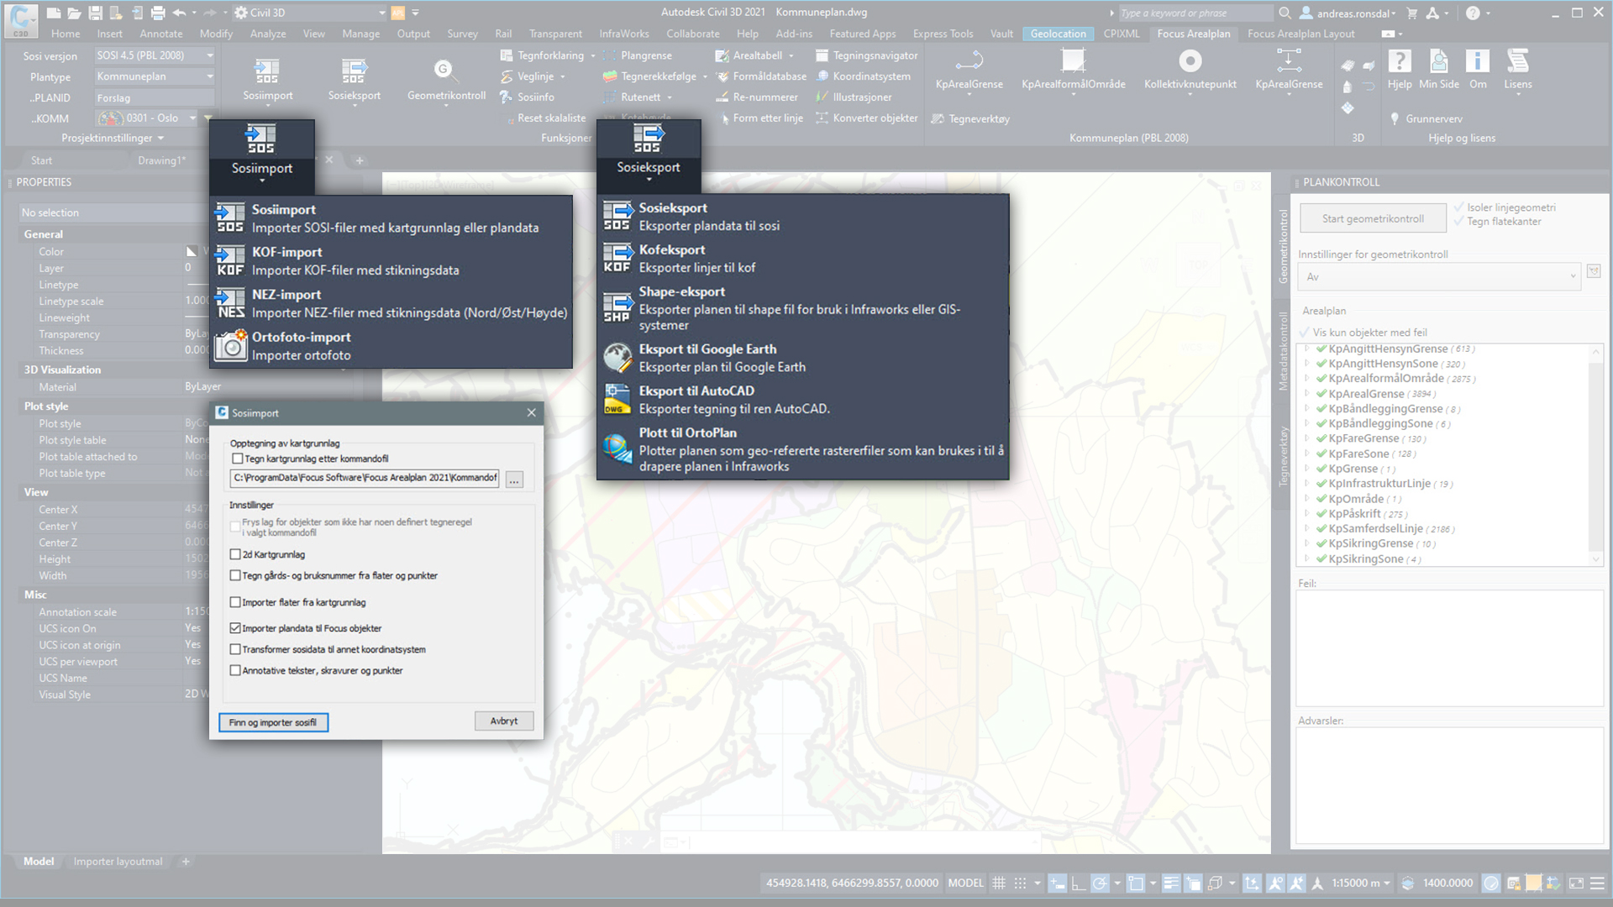Viewport: 1613px width, 907px height.
Task: Open the Plantype Kommuneplan dropdown
Action: [155, 76]
